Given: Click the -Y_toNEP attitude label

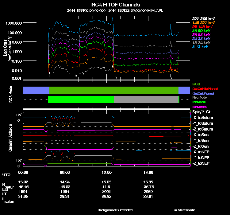Looking at the screenshot, I should [201, 158].
